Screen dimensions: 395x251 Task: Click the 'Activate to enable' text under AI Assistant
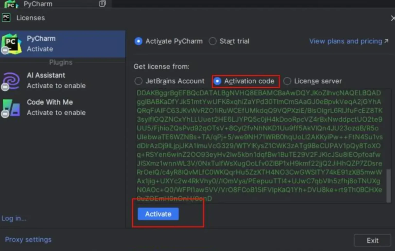(56, 86)
